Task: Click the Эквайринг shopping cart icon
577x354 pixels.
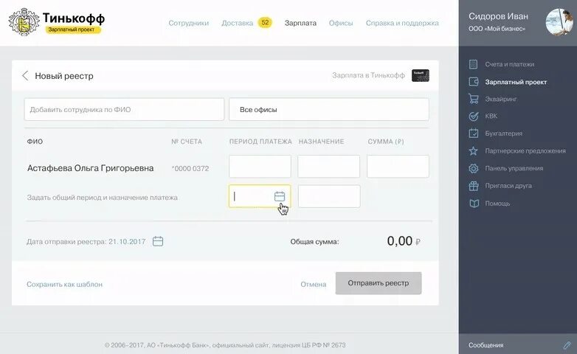Action: 474,99
